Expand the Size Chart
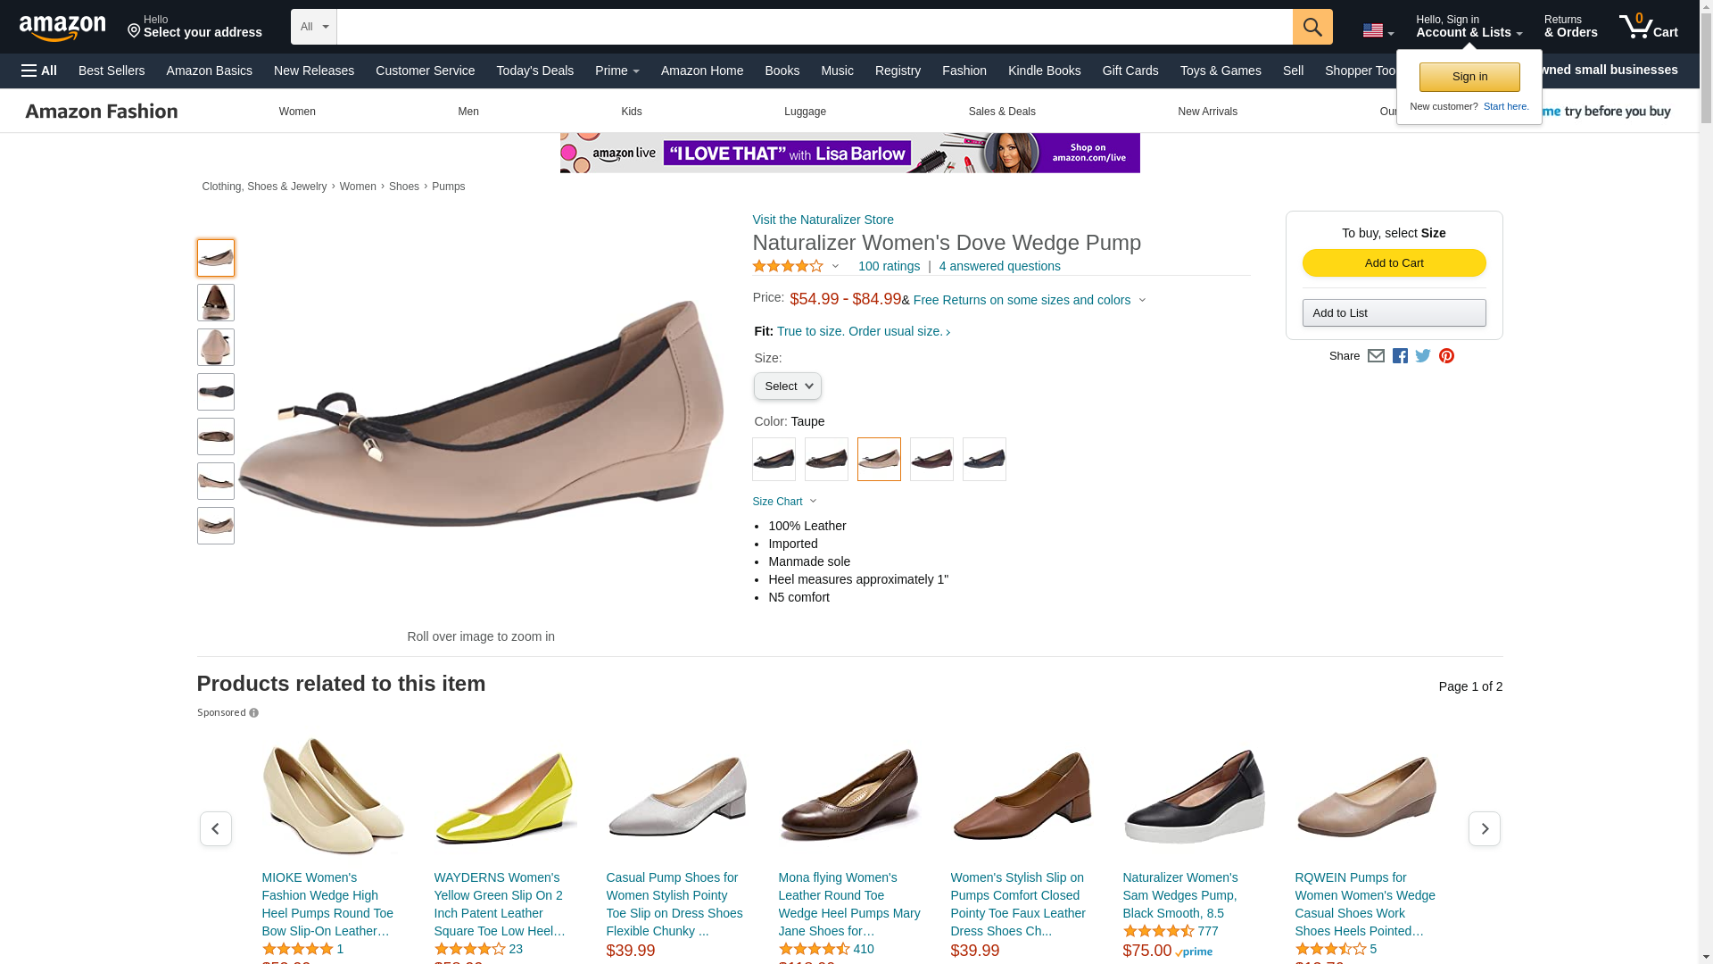This screenshot has width=1713, height=964. pos(784,502)
